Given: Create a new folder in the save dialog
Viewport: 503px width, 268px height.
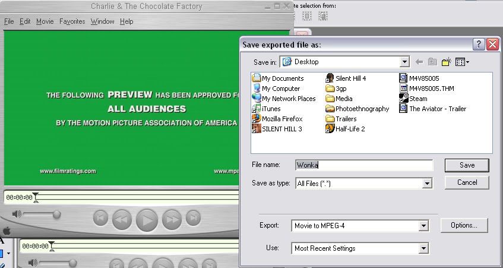Looking at the screenshot, I should pos(446,62).
